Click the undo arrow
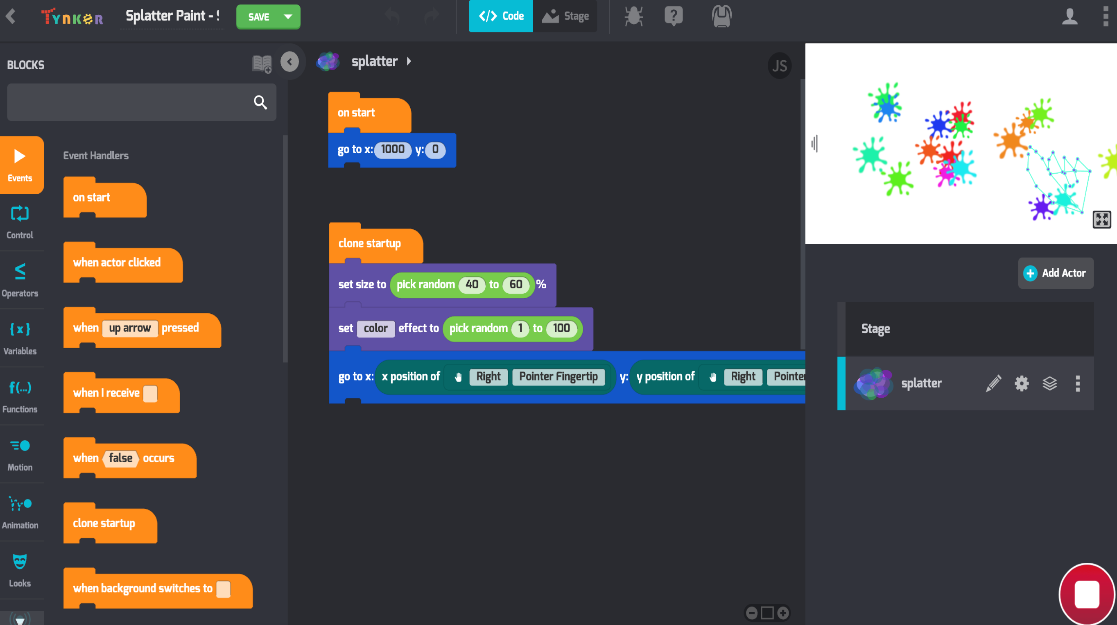 coord(392,16)
